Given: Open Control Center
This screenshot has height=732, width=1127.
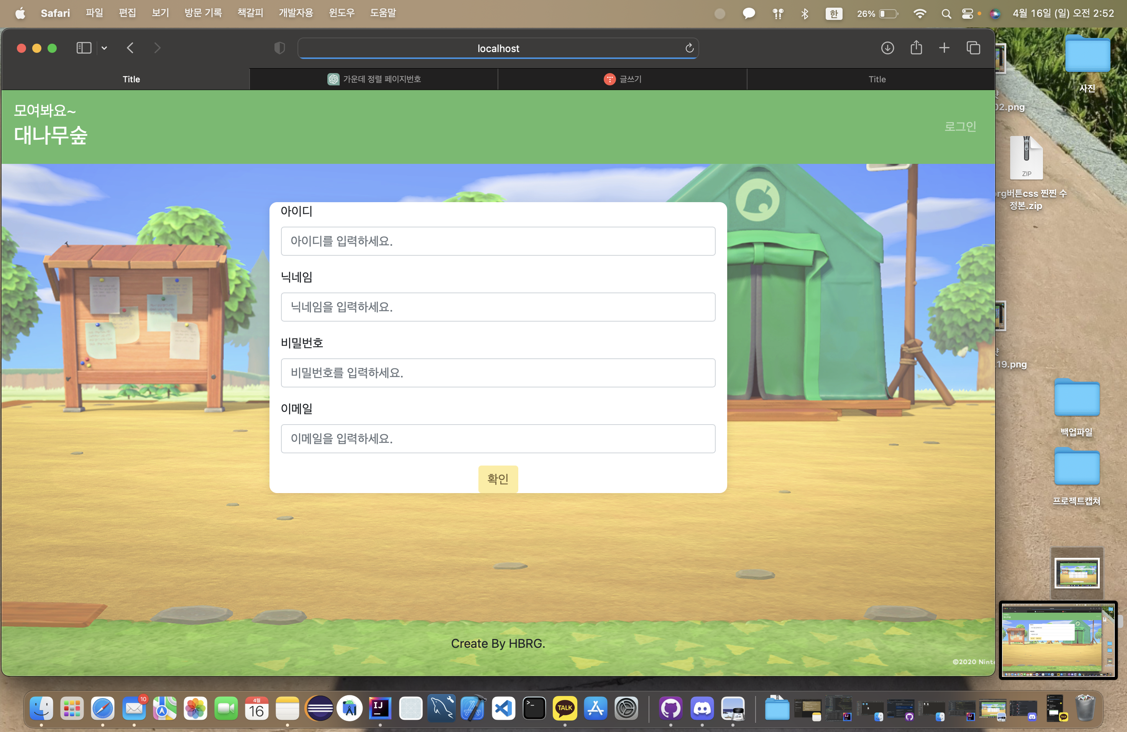Looking at the screenshot, I should click(968, 14).
